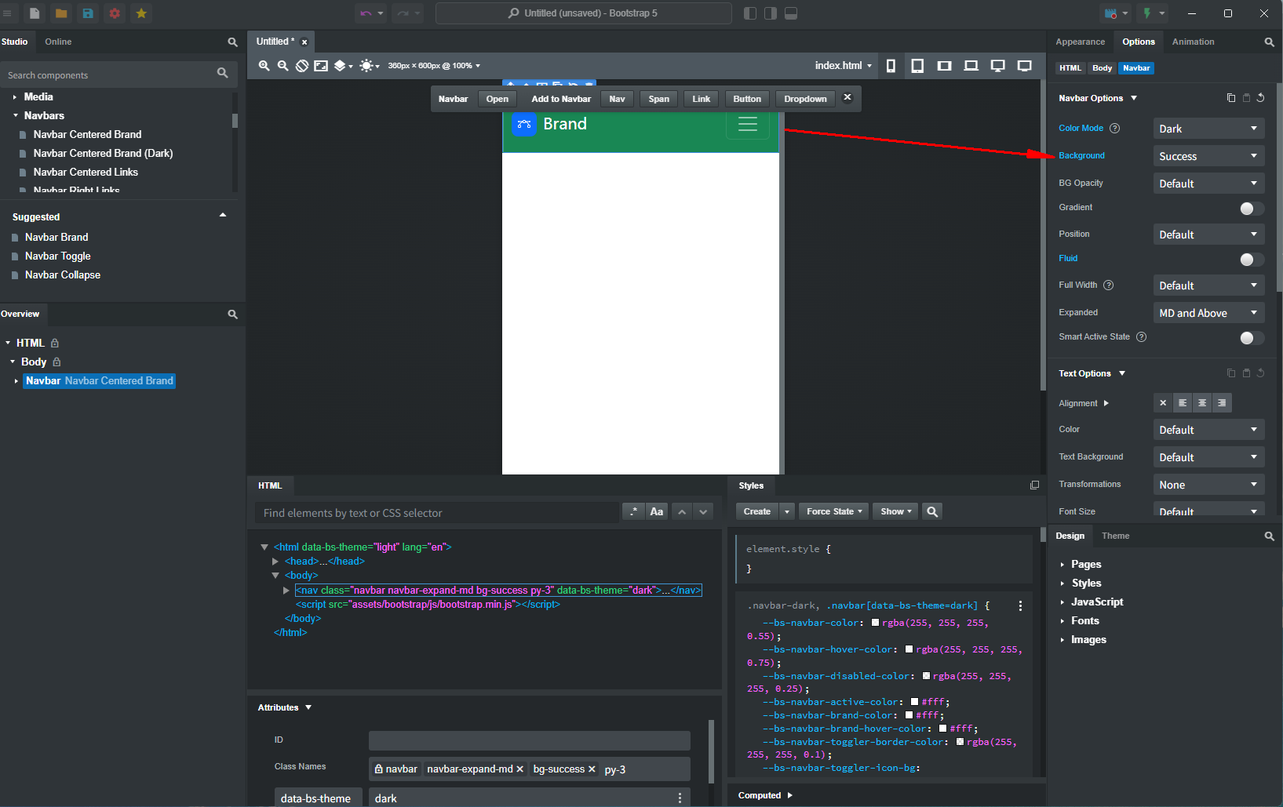Click the Dropdown button in navbar toolbar
This screenshot has width=1283, height=807.
click(805, 99)
